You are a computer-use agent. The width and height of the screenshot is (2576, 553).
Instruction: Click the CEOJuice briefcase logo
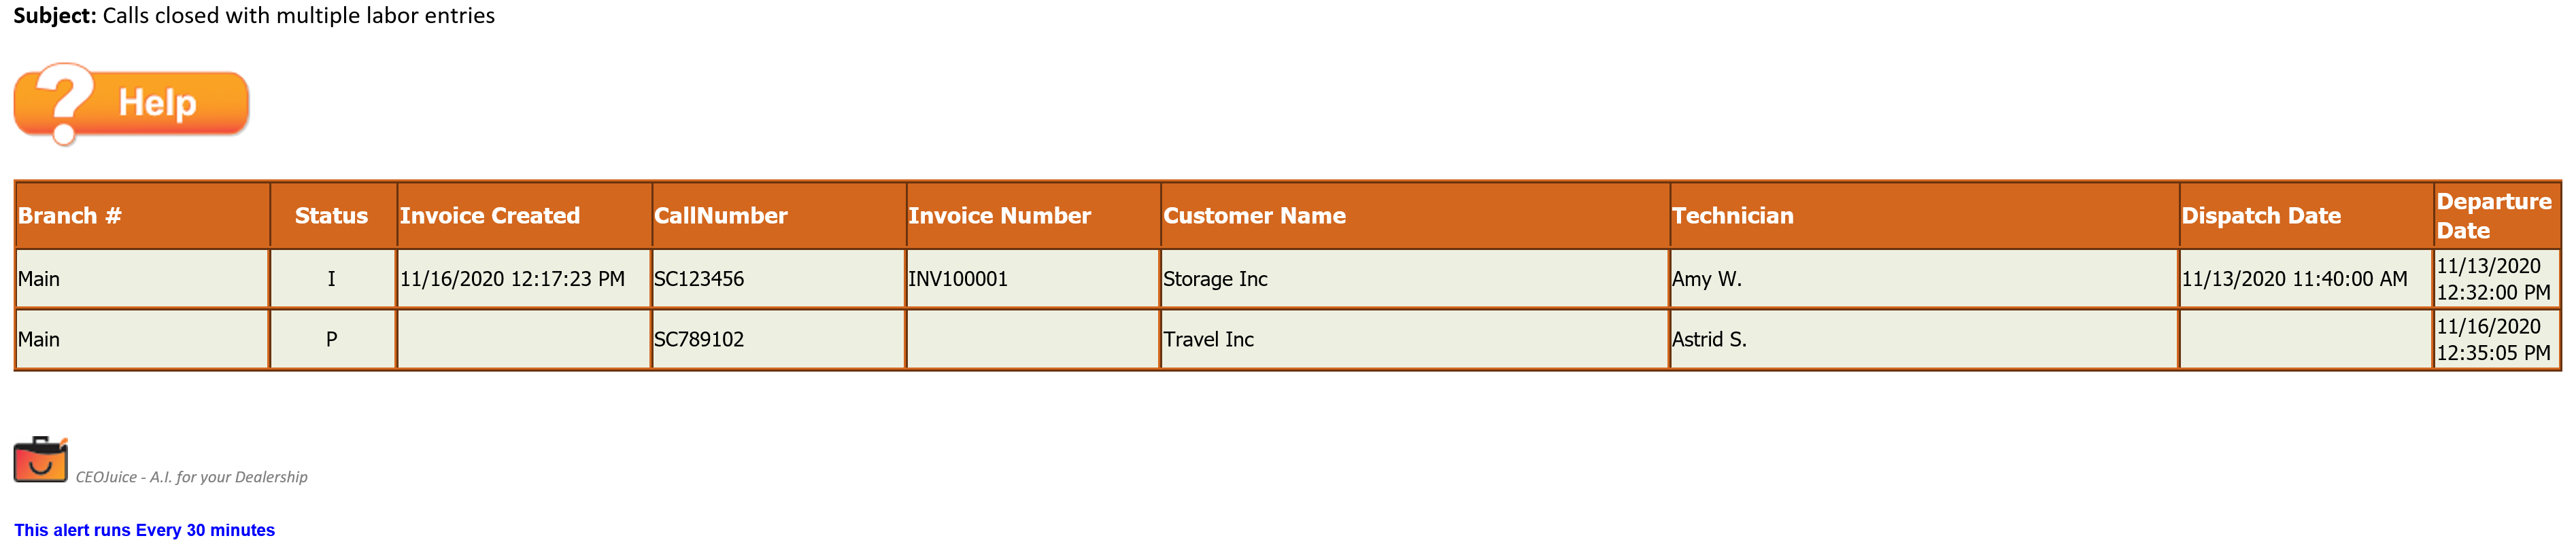point(40,459)
